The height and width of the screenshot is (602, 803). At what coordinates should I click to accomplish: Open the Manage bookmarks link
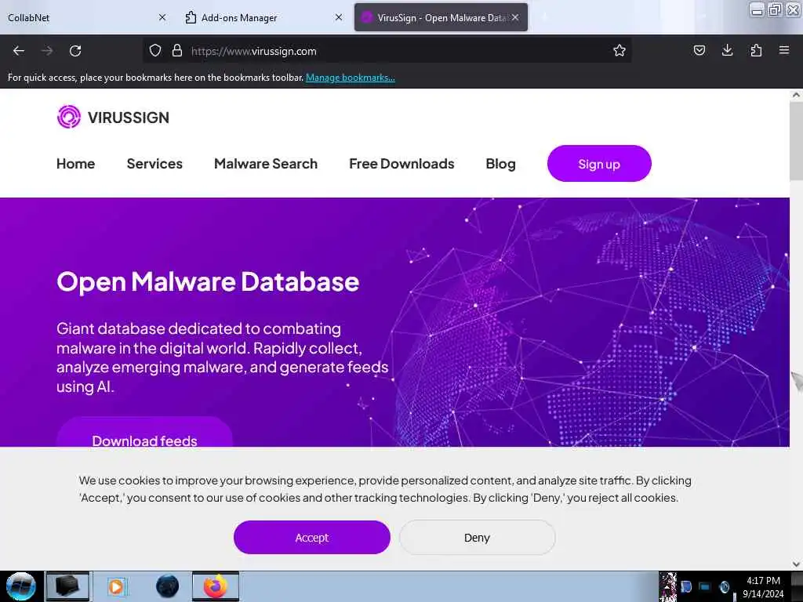(351, 78)
